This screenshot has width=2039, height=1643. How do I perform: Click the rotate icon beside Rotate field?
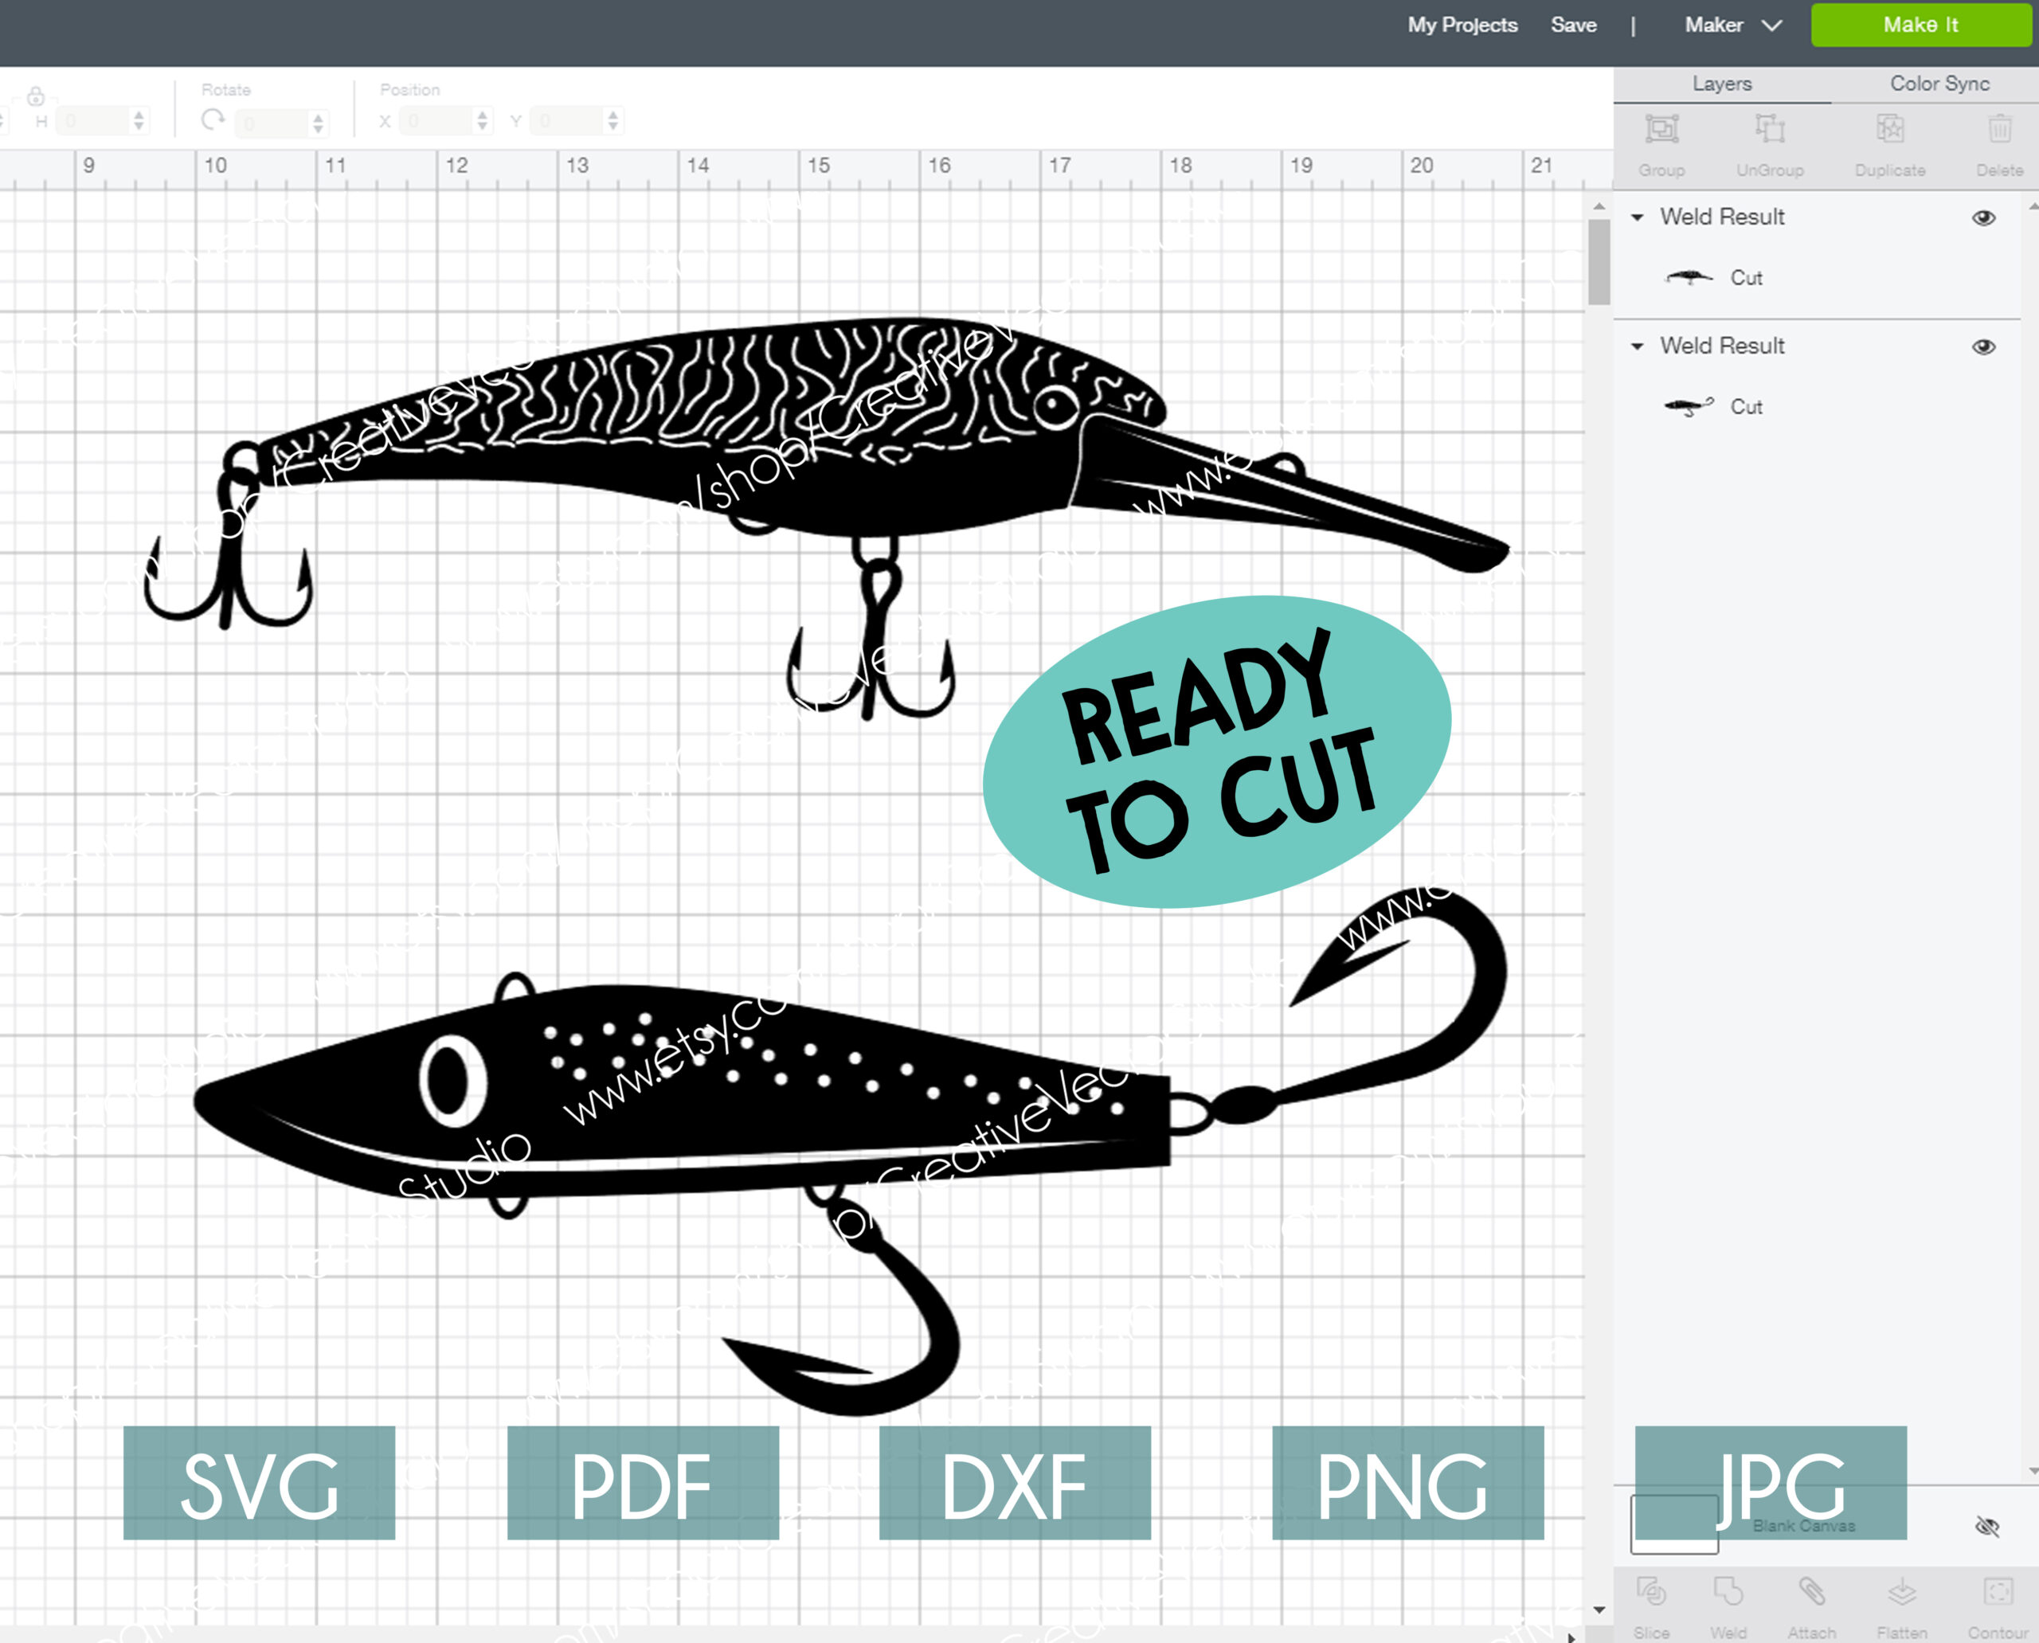213,120
